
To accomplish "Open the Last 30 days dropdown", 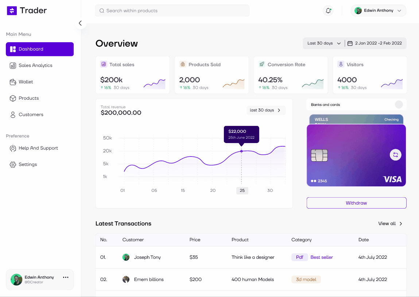I will click(x=323, y=43).
